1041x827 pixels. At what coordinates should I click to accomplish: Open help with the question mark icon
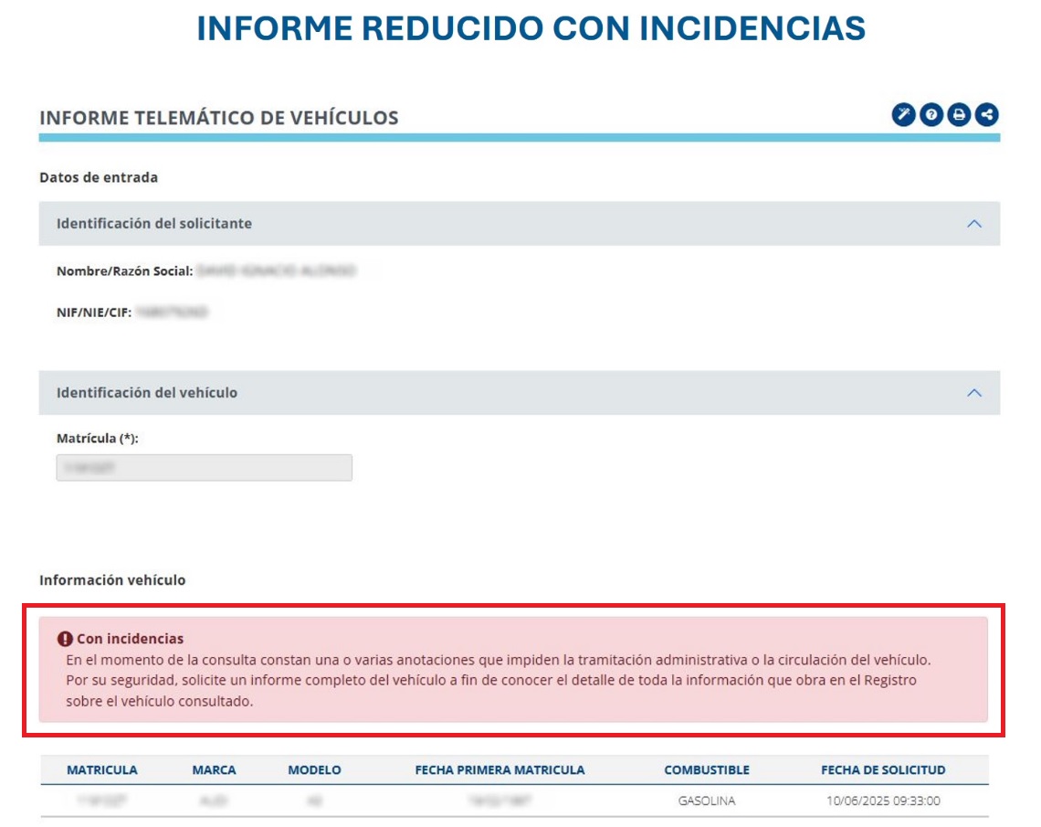pyautogui.click(x=931, y=115)
